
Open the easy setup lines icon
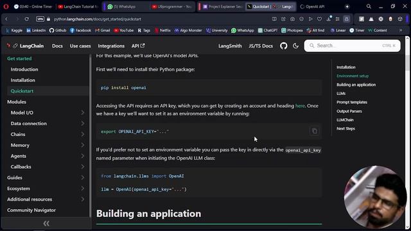point(338,19)
